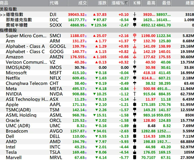
Task: Open the candlestick icon for IMOS
Action: pyautogui.click(x=134, y=67)
